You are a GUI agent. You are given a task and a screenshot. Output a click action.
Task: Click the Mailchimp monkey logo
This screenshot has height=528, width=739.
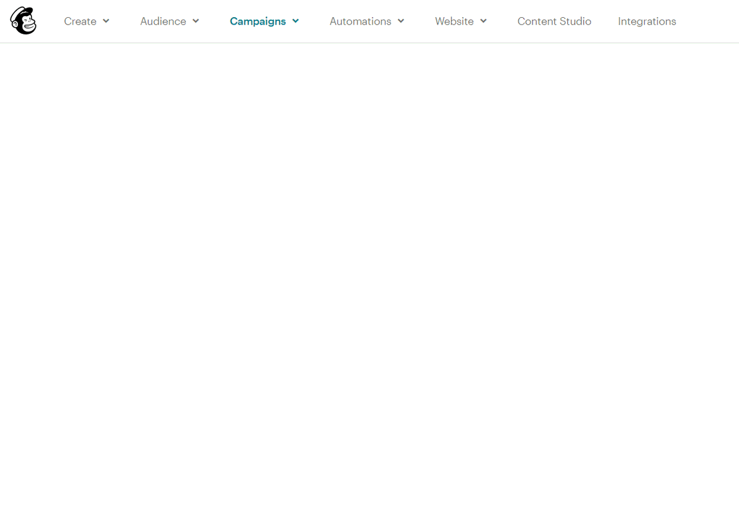click(23, 21)
